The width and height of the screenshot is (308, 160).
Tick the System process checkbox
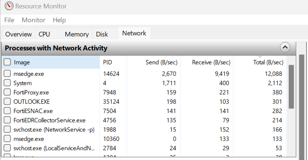pos(7,83)
